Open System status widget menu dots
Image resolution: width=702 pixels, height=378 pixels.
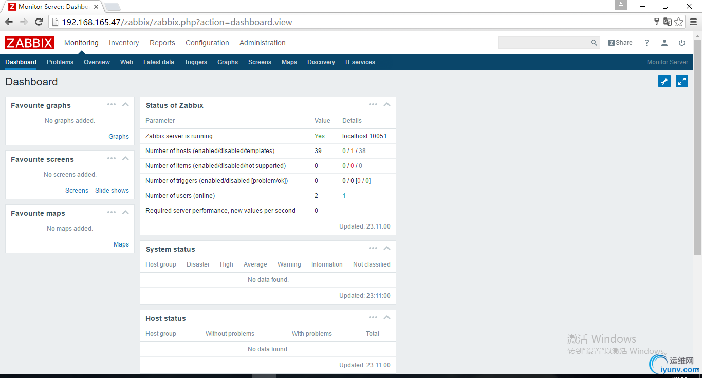[373, 248]
